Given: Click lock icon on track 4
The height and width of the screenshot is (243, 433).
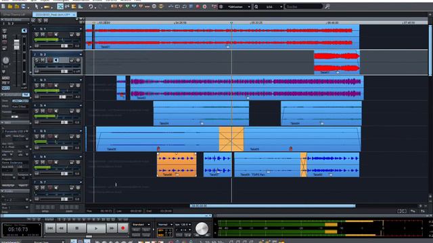Looking at the screenshot, I should 72,111.
